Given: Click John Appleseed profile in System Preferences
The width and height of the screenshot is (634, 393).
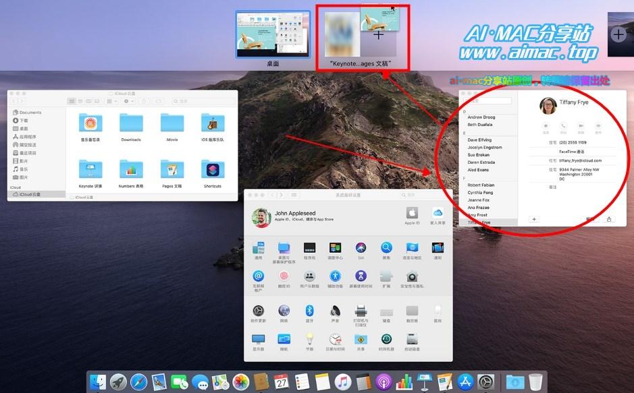Looking at the screenshot, I should [x=293, y=218].
